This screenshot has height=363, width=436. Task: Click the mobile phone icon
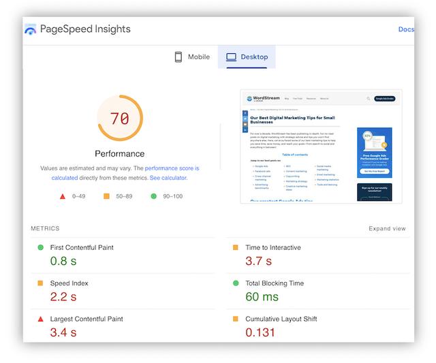178,57
